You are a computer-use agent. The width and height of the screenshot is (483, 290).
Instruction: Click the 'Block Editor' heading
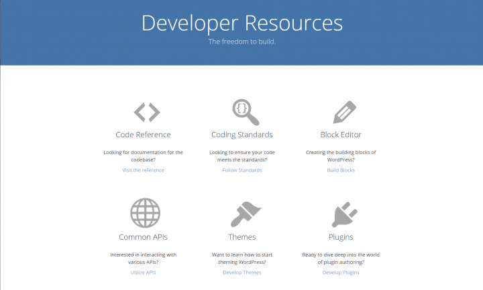(x=342, y=135)
